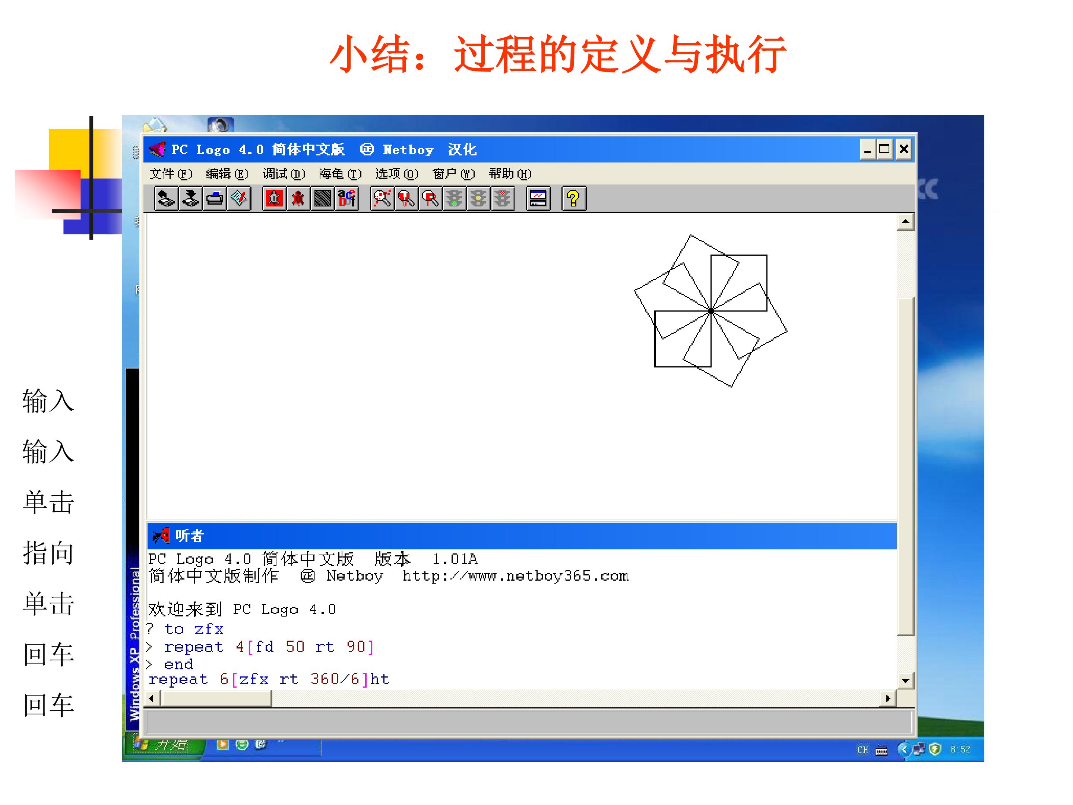Click the turtle-on-red-background toolbar icon
1073x805 pixels.
[x=274, y=198]
